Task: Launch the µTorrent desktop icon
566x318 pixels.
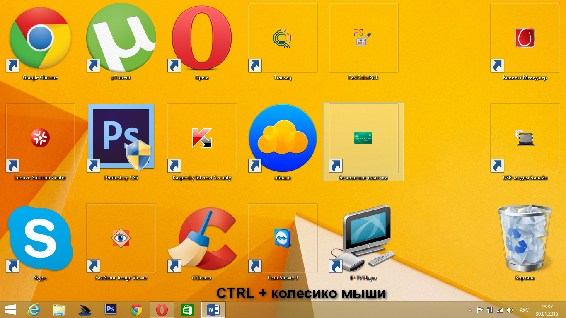Action: (x=121, y=38)
